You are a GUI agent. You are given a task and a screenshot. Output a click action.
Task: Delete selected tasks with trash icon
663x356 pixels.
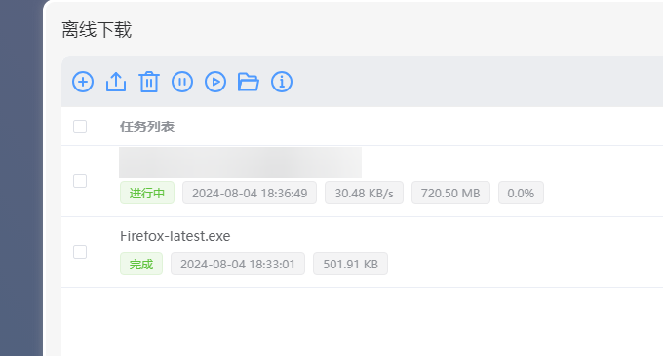(x=149, y=82)
